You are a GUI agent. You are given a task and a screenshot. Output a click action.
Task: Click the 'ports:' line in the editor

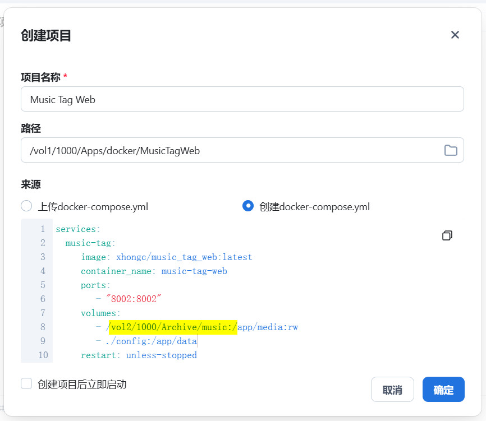[95, 285]
